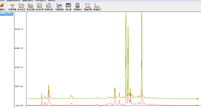The image size is (201, 108).
Task: Open the 帮助(H) menu
Action: pos(52,0)
